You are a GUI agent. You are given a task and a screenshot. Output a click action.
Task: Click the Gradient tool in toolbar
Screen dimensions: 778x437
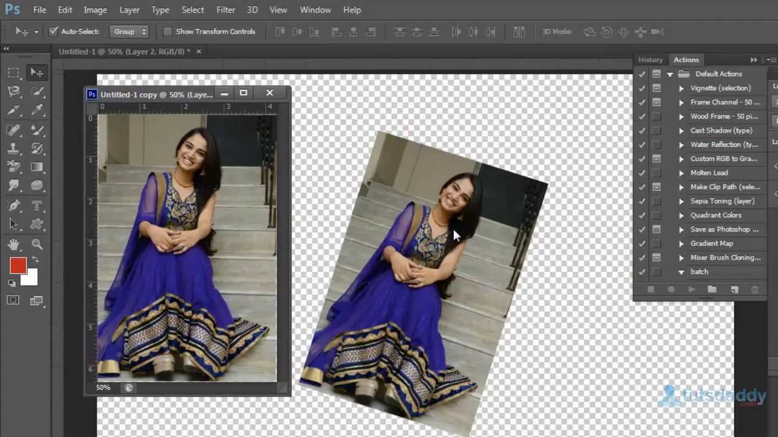click(x=37, y=167)
